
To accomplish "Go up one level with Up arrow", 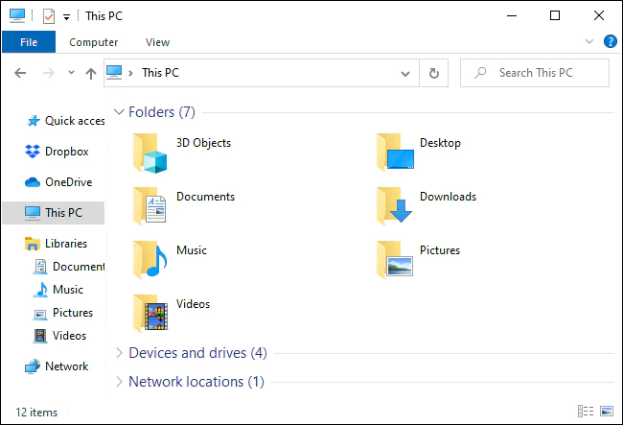I will pos(90,73).
